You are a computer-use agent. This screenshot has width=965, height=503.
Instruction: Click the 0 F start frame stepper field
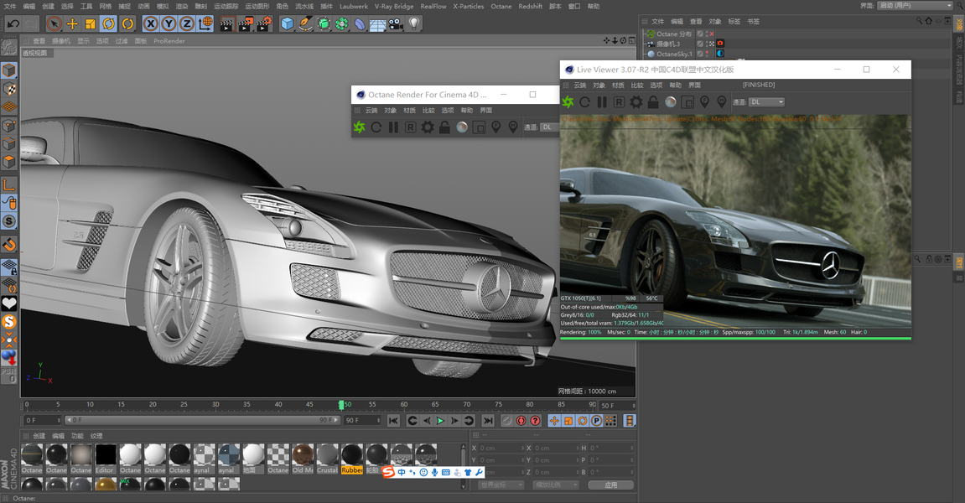point(43,421)
